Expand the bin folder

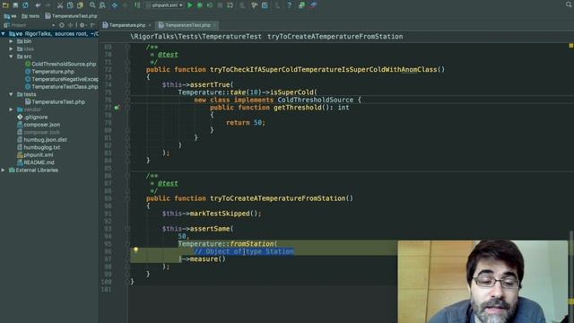[11, 41]
